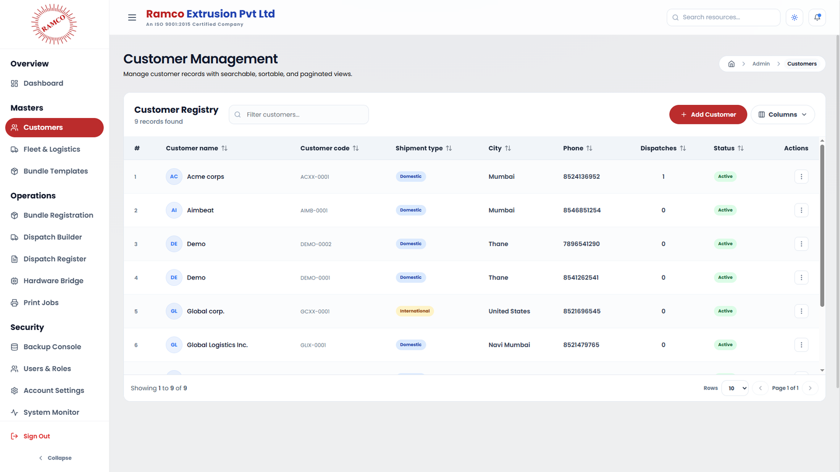This screenshot has width=840, height=472.
Task: Open actions menu for Global corp. row
Action: (801, 311)
